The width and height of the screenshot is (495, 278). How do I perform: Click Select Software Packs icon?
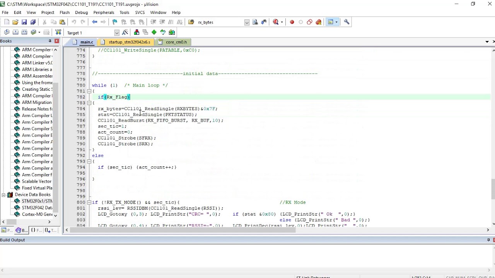[163, 32]
